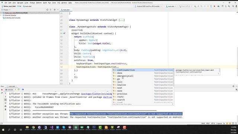This screenshot has height=134, width=238.
Task: Open Android Studio from the taskbar
Action: click(76, 127)
